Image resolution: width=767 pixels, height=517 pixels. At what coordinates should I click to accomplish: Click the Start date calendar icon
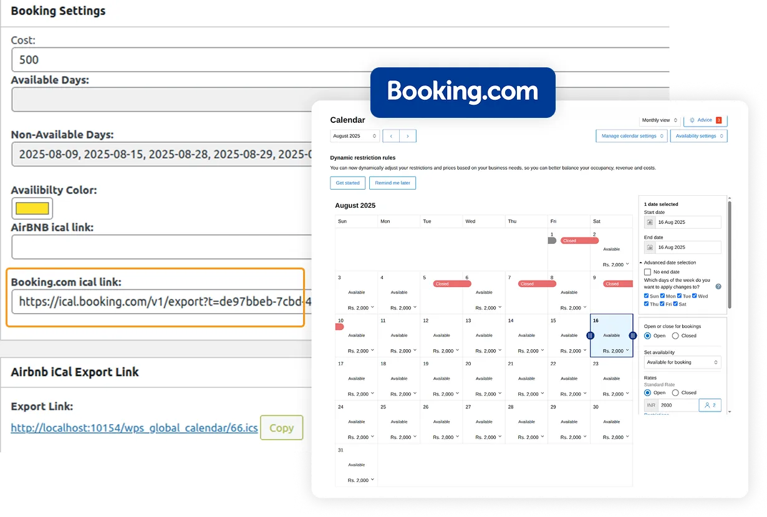[x=650, y=222]
